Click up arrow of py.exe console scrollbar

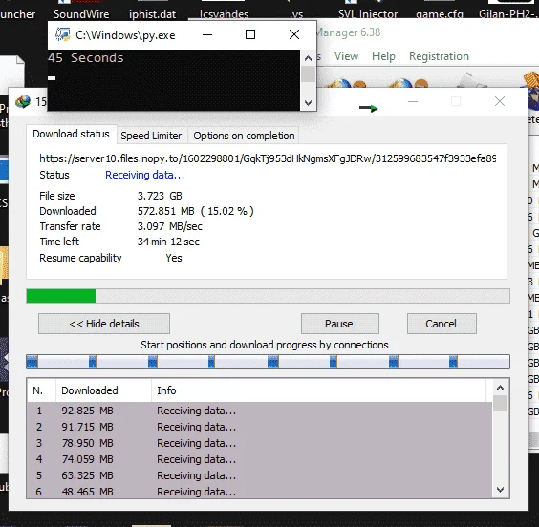coord(309,58)
